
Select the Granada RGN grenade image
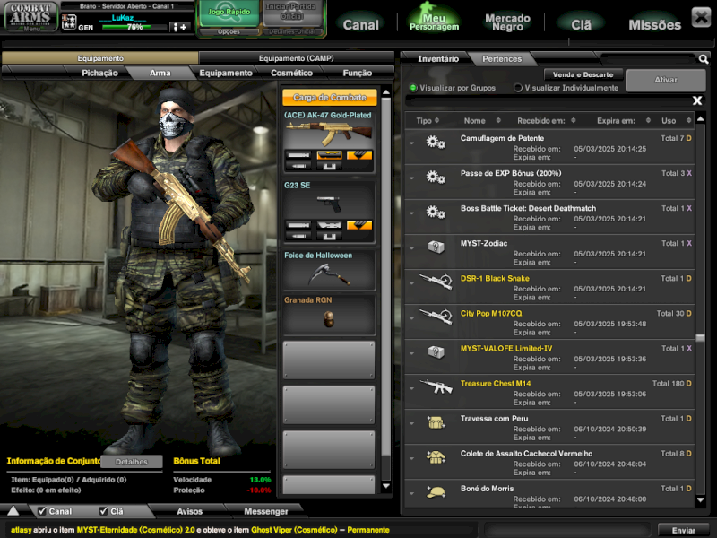tap(329, 319)
